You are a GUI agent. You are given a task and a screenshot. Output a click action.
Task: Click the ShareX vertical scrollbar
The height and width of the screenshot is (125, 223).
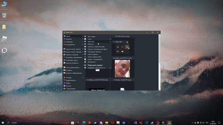(x=160, y=62)
